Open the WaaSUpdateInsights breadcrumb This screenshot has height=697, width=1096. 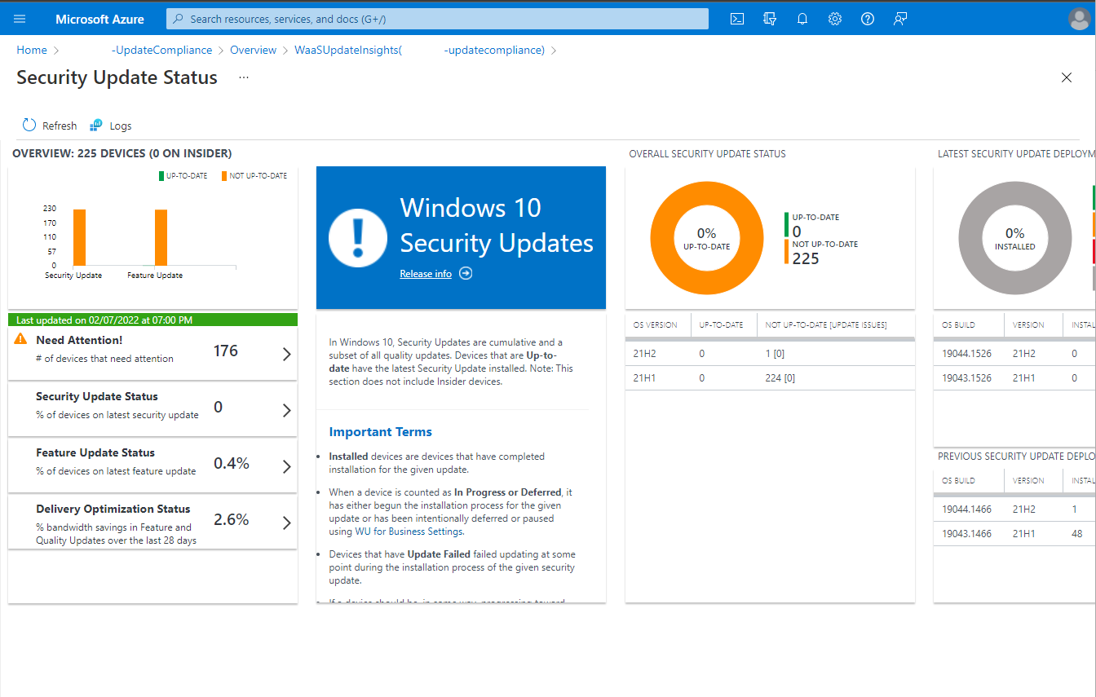coord(419,50)
